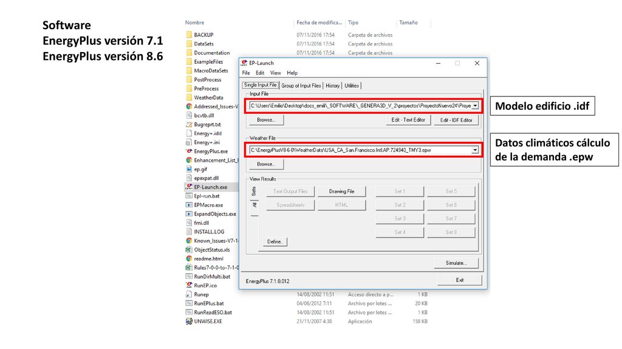The height and width of the screenshot is (349, 622).
Task: Click the Set 5 button
Action: tap(451, 191)
